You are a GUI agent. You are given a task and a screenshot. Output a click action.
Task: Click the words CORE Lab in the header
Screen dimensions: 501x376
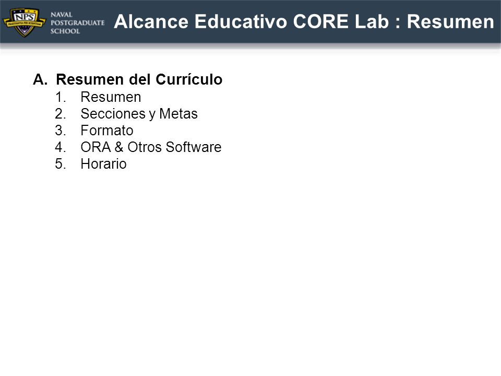[x=341, y=21]
